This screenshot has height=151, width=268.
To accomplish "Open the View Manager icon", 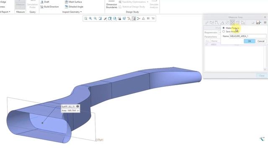I will click(119, 18).
